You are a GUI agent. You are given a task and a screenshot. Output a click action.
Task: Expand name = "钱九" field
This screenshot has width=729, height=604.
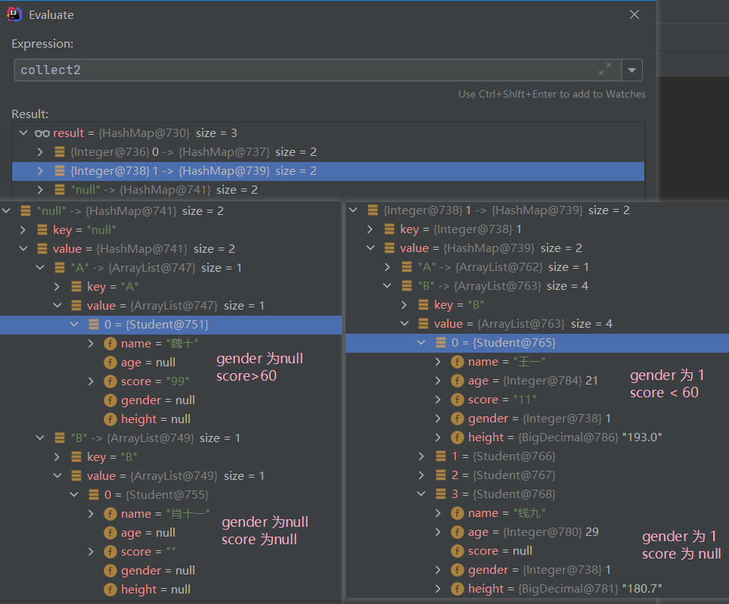(x=438, y=513)
